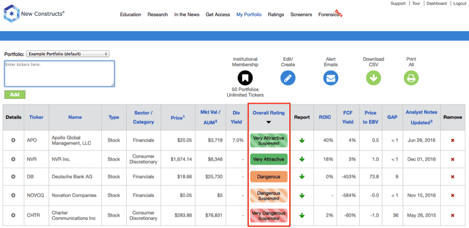Open the Education menu

pos(130,15)
